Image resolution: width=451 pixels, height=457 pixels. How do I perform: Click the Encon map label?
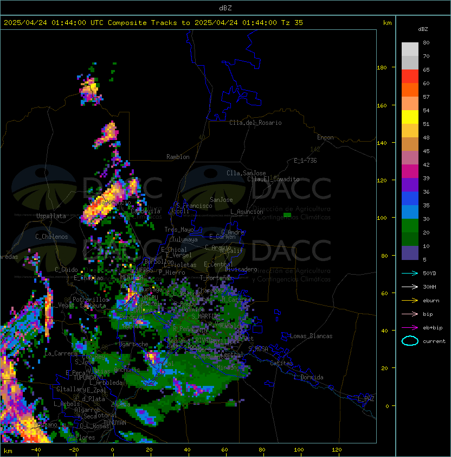click(x=325, y=137)
